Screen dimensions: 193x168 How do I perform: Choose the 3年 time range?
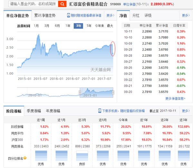pos(78,26)
